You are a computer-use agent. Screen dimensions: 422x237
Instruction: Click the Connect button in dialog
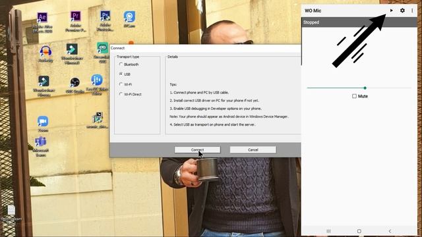point(197,149)
